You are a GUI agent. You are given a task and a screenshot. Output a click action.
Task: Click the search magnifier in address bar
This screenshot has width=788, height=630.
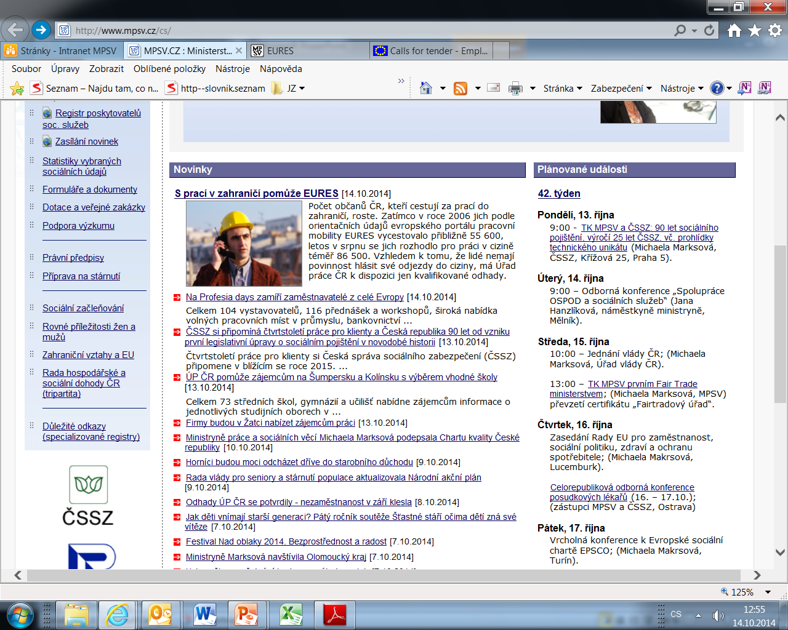680,30
